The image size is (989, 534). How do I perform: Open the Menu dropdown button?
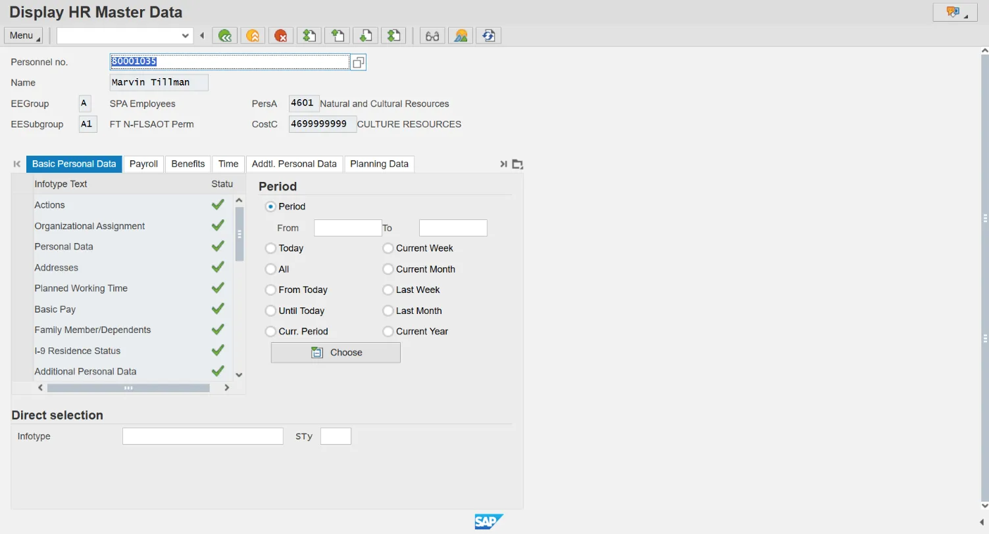click(x=24, y=36)
